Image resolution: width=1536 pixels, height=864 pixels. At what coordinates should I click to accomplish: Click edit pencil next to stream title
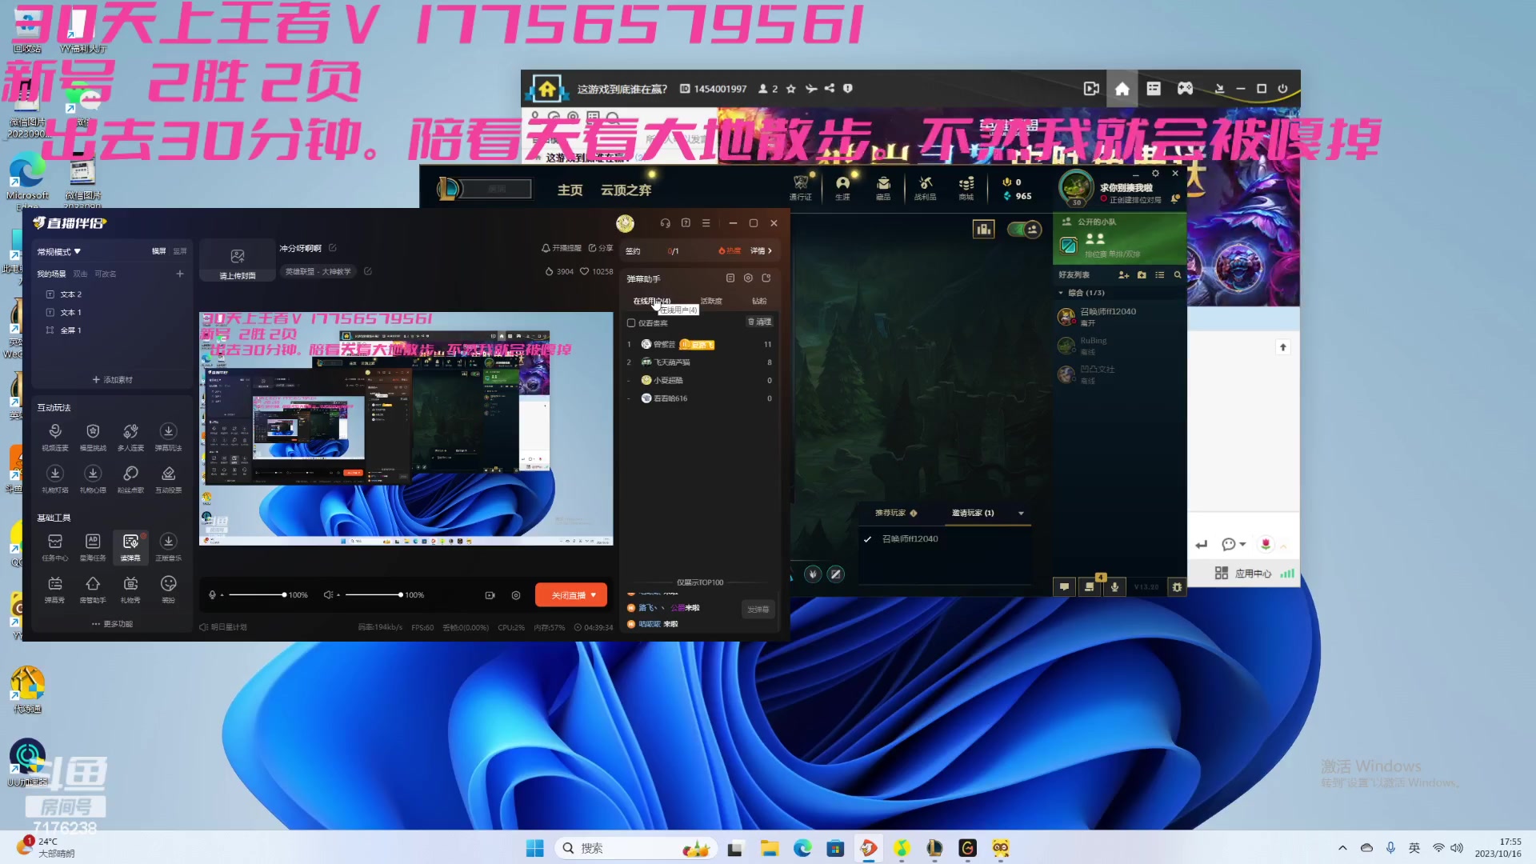(333, 248)
